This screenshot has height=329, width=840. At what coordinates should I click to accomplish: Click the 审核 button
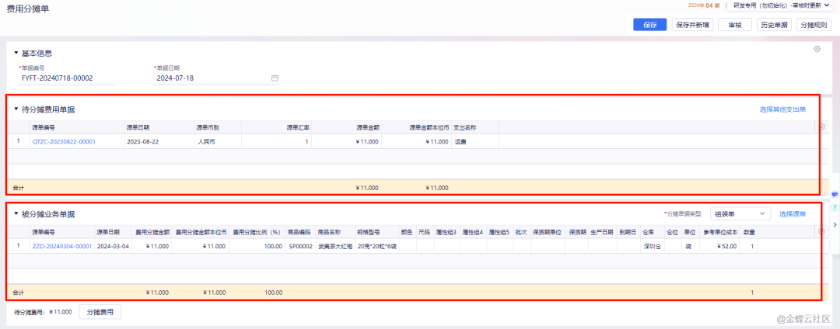pyautogui.click(x=734, y=24)
